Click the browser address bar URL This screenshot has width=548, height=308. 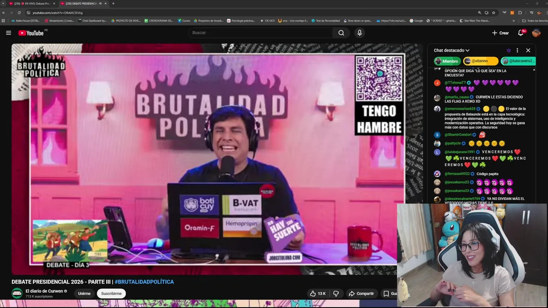57,13
